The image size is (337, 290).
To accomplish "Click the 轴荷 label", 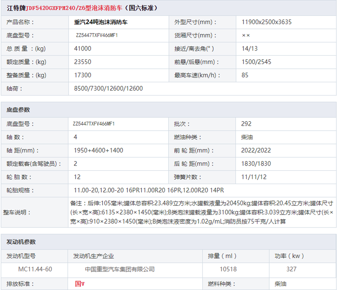I will [x=14, y=88].
